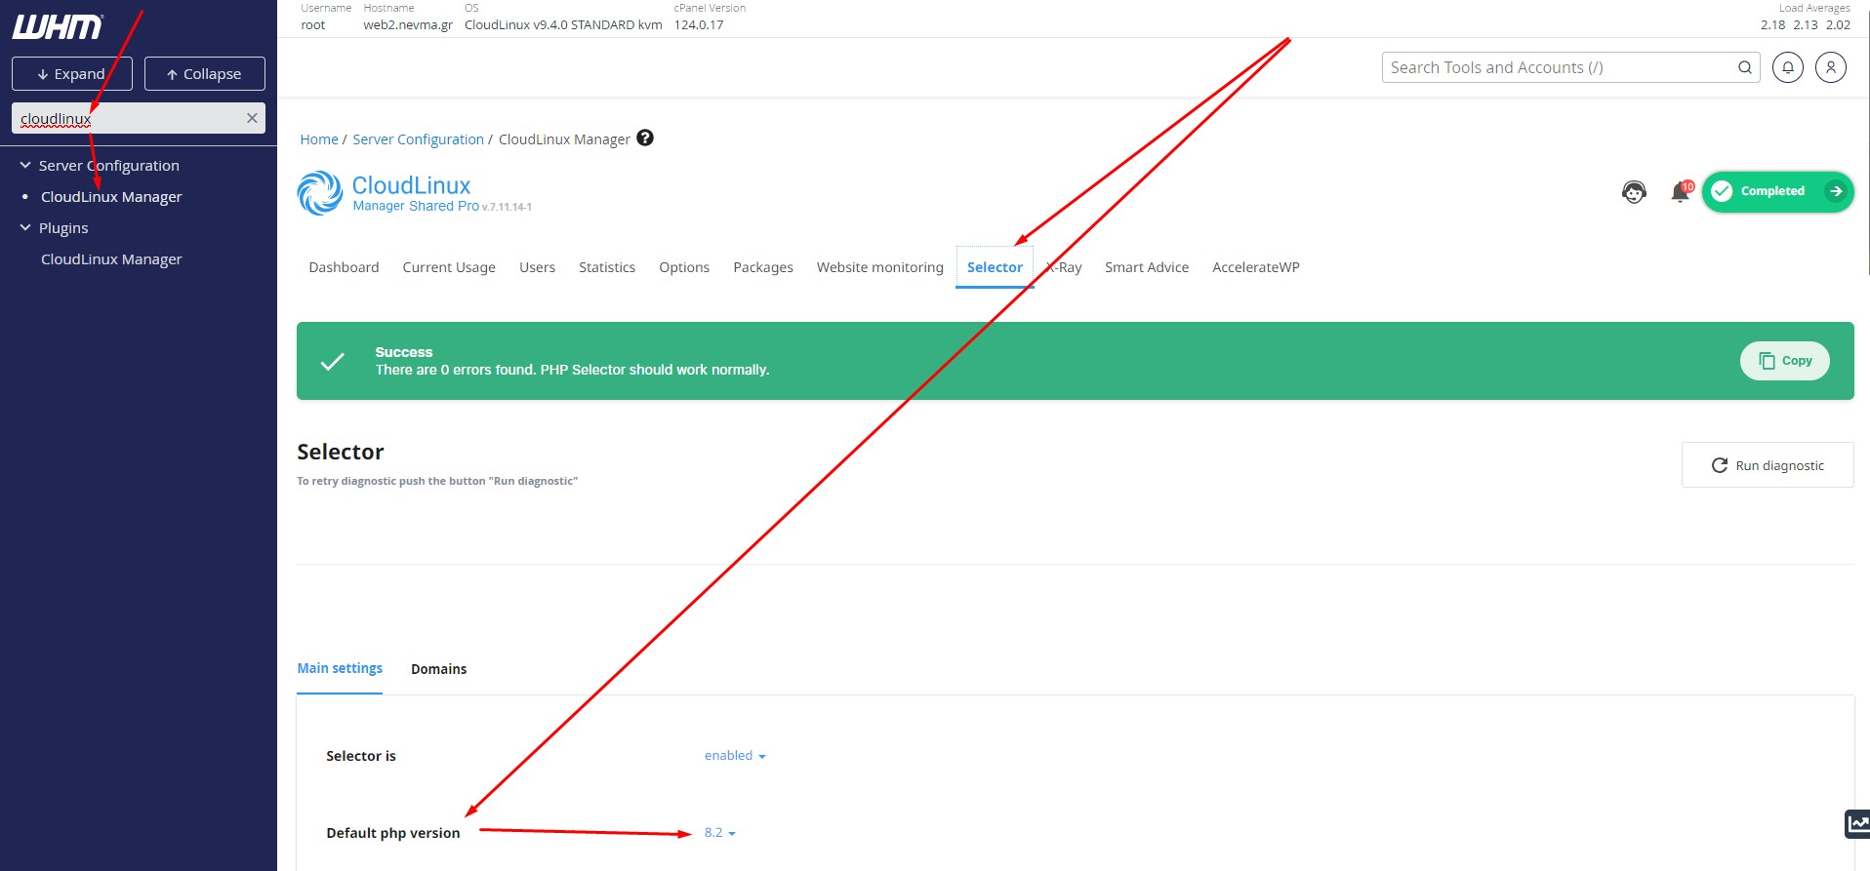Open the notifications bell with red badge
Viewport: 1870px width, 871px height.
(1680, 192)
